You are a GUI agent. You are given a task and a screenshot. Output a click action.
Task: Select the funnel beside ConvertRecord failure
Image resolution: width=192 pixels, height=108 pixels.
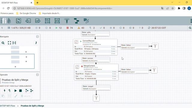[155, 46]
